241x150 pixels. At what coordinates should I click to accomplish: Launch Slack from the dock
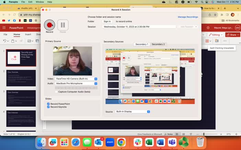coord(138,142)
